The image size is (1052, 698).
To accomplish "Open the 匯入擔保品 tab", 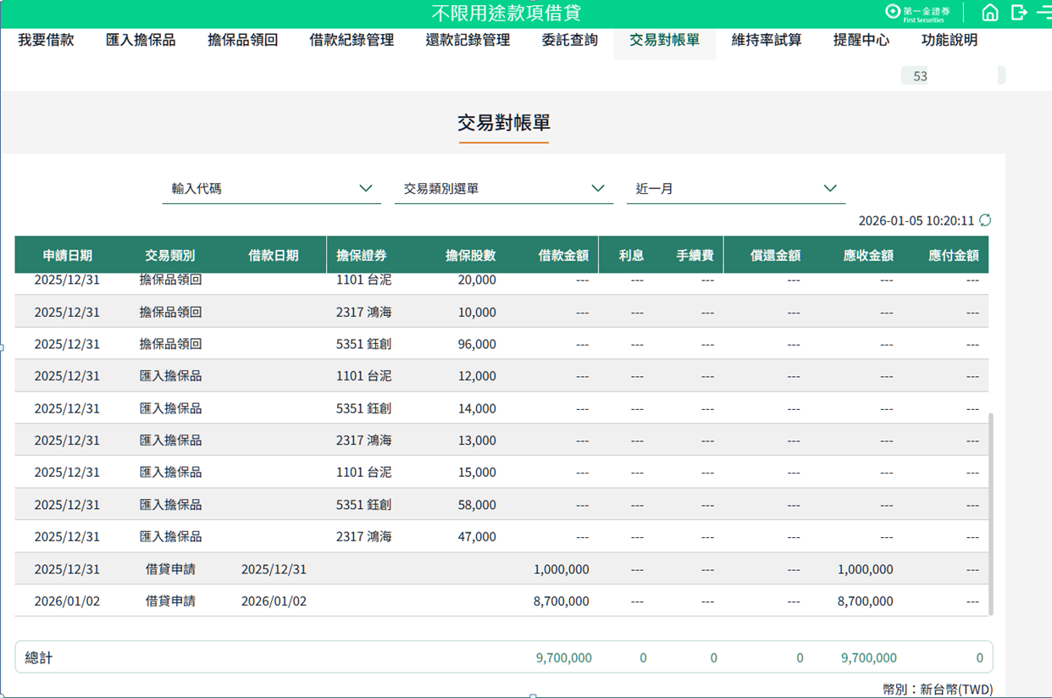I will click(141, 40).
